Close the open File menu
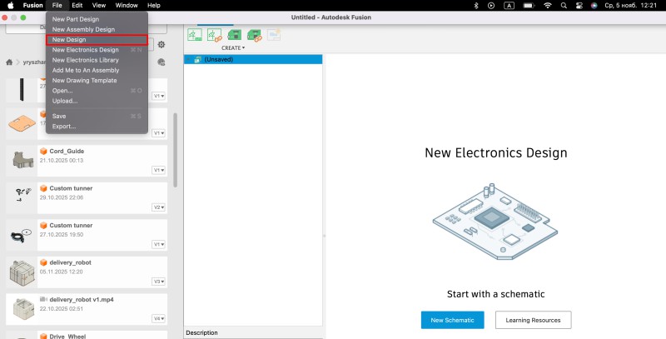 pyautogui.click(x=57, y=6)
